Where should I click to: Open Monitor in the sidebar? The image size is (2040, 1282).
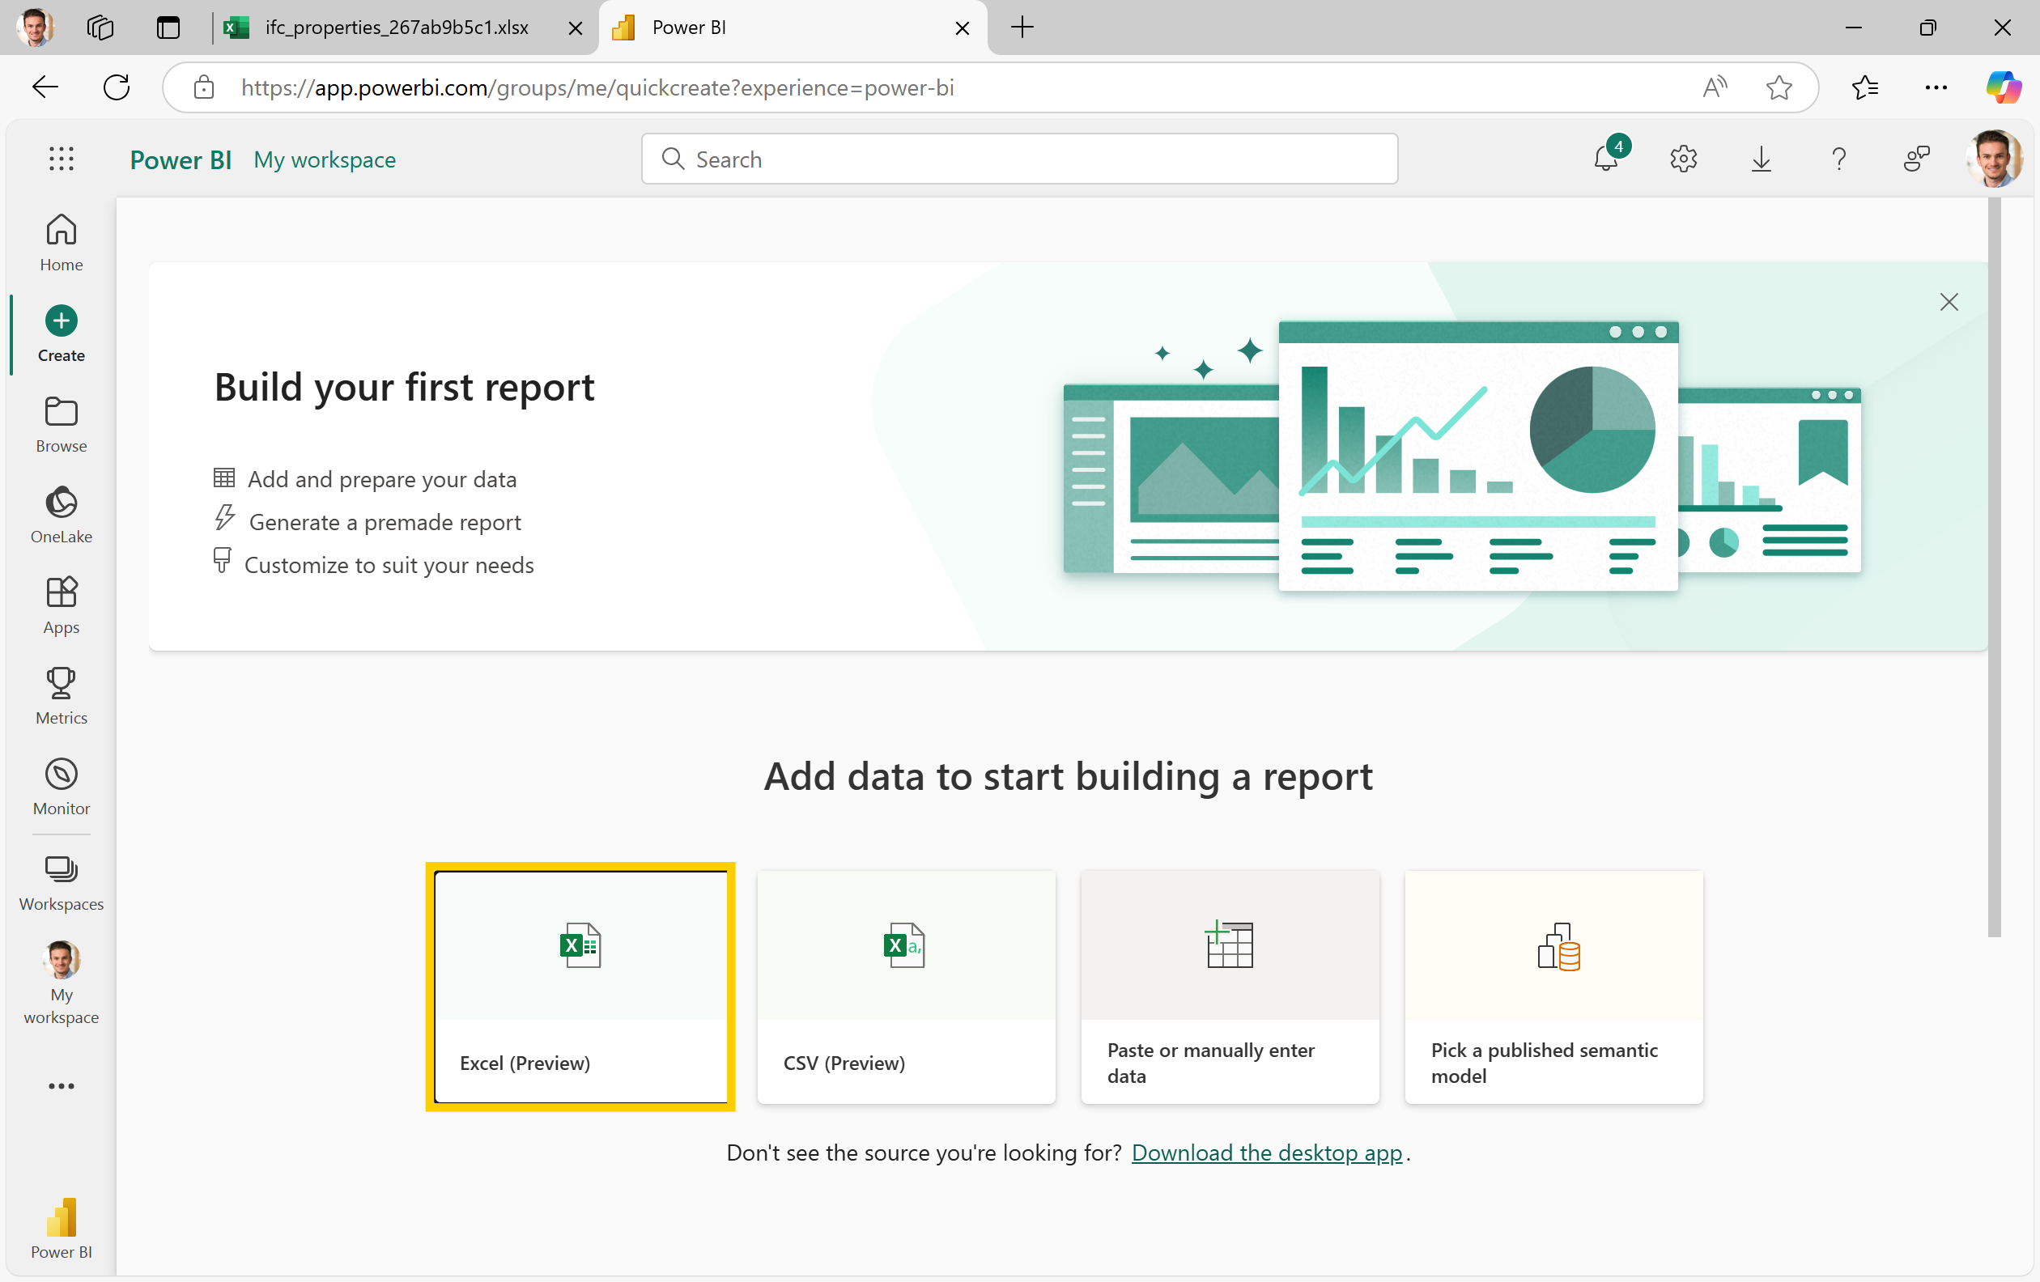61,787
